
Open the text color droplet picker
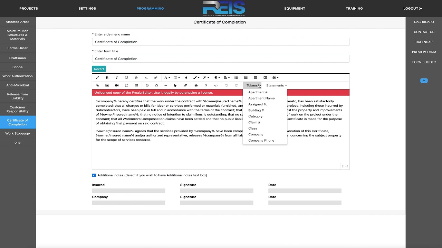click(x=186, y=77)
